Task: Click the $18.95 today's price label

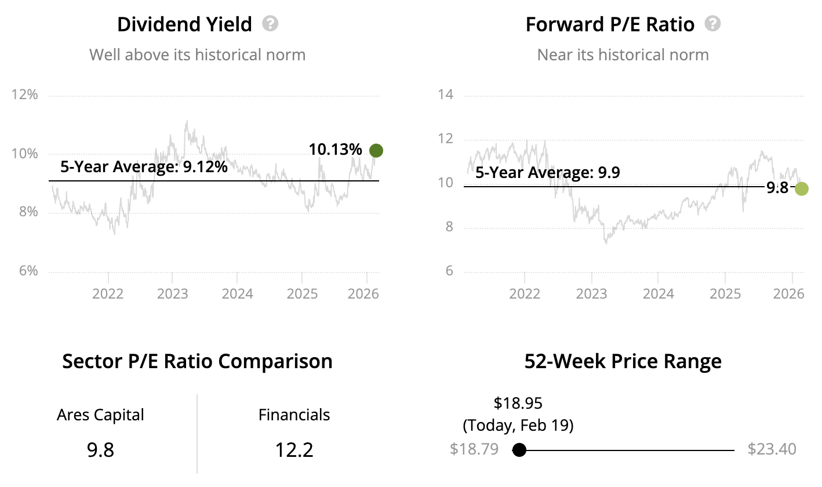Action: (518, 403)
